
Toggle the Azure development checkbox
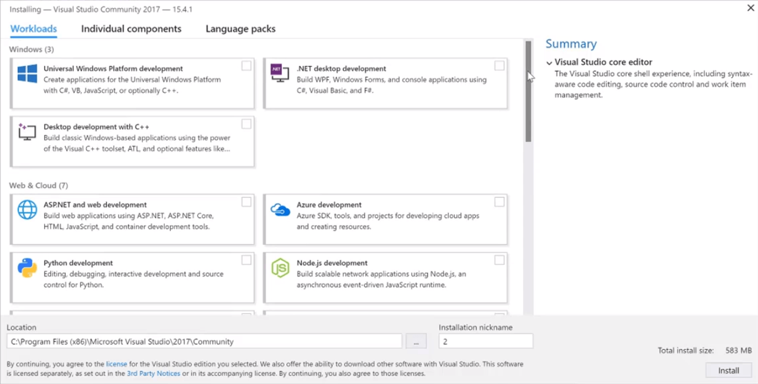coord(499,202)
